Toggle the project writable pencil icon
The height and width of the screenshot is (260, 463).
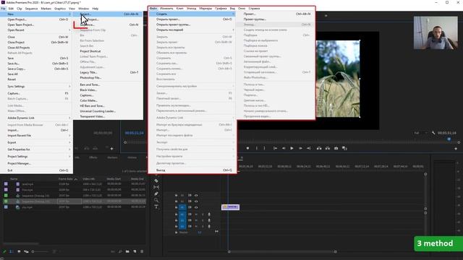tap(4, 251)
